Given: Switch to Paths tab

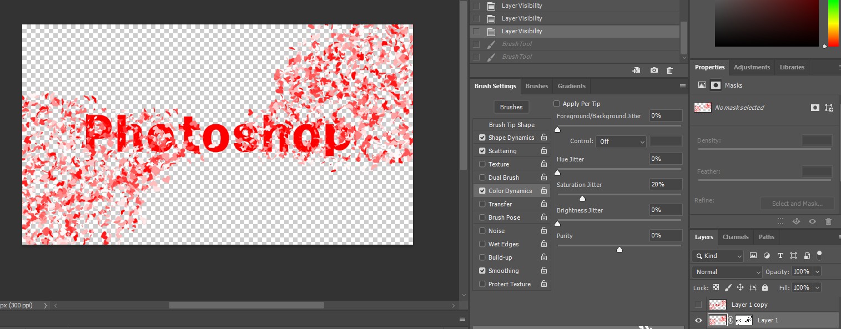Looking at the screenshot, I should point(767,237).
